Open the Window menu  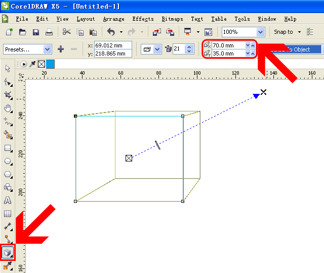point(267,19)
